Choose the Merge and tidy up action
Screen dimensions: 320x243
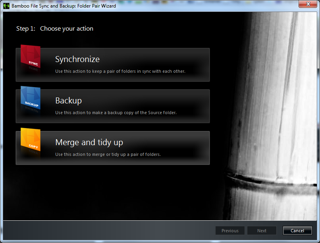click(113, 148)
